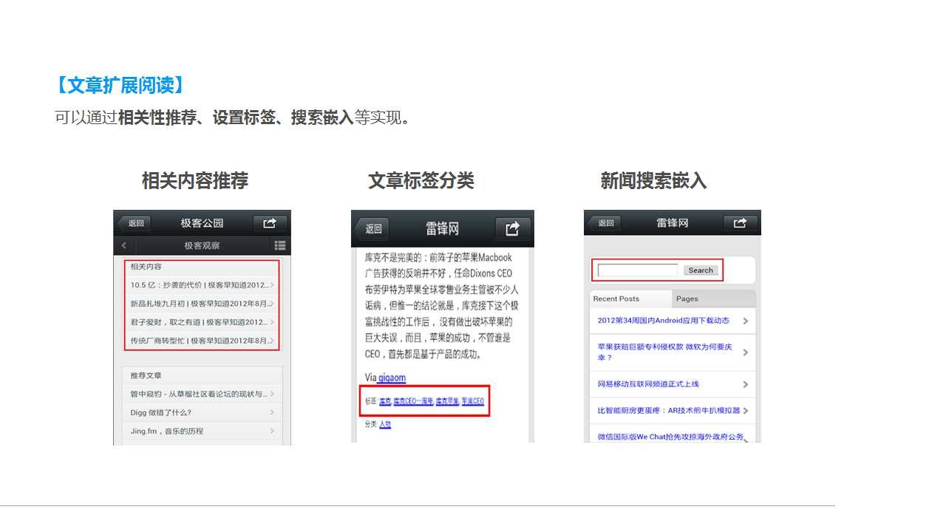Tap 返回 in the 极客公园 screen
The width and height of the screenshot is (946, 532).
point(135,223)
